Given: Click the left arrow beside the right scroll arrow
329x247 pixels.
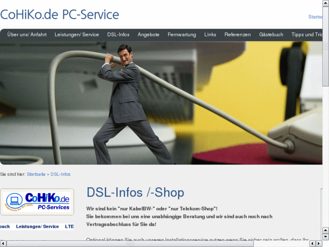Looking at the screenshot, I should coord(312,244).
